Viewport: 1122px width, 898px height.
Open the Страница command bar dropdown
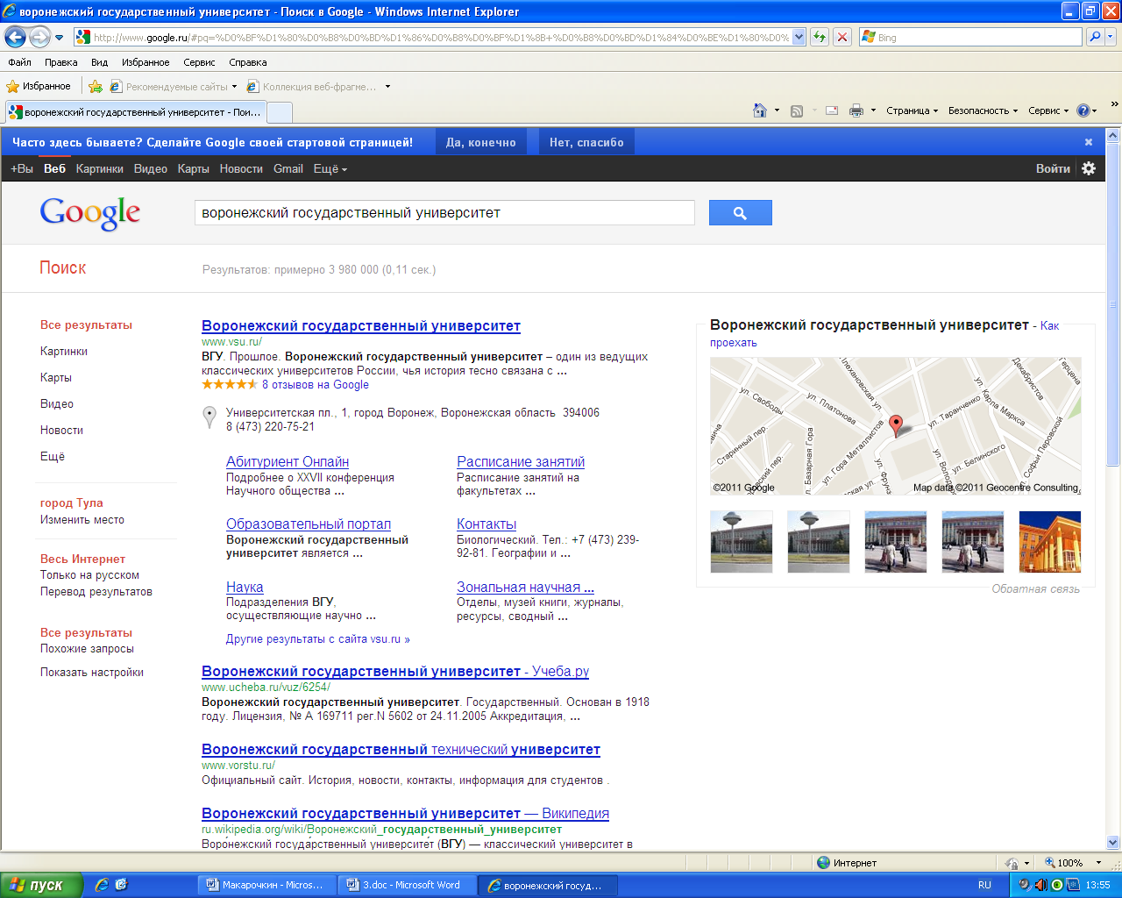pos(912,110)
